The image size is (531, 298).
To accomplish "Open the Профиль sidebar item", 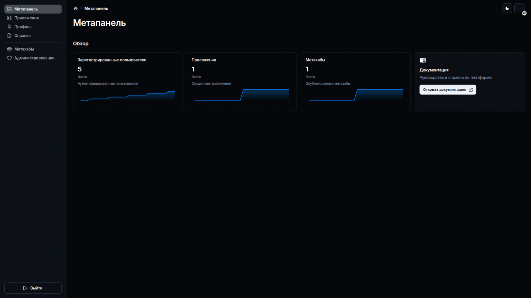I will [33, 27].
